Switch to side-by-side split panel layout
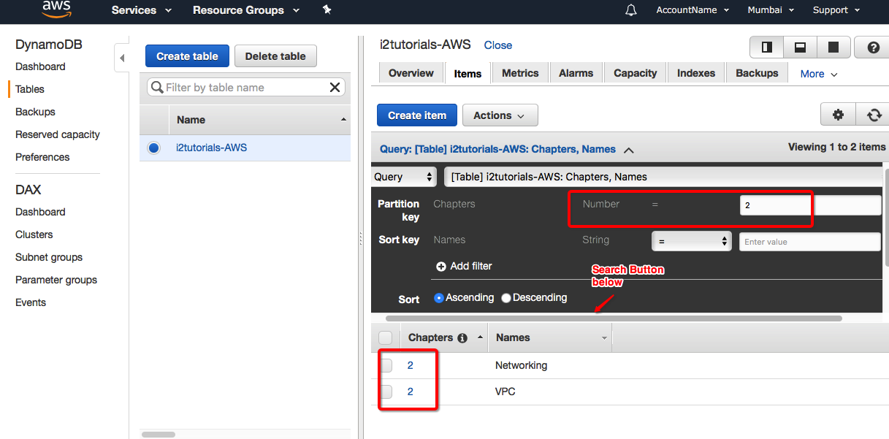 [766, 47]
